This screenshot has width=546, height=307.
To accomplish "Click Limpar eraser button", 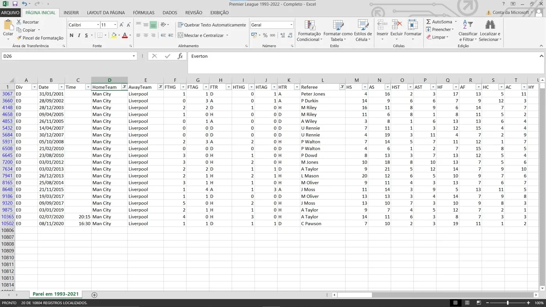I will (437, 37).
